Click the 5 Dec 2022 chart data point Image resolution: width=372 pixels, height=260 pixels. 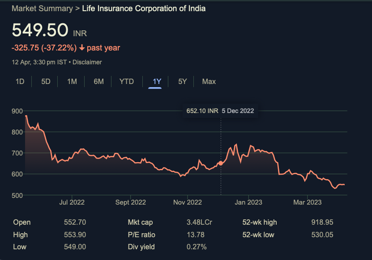(221, 163)
